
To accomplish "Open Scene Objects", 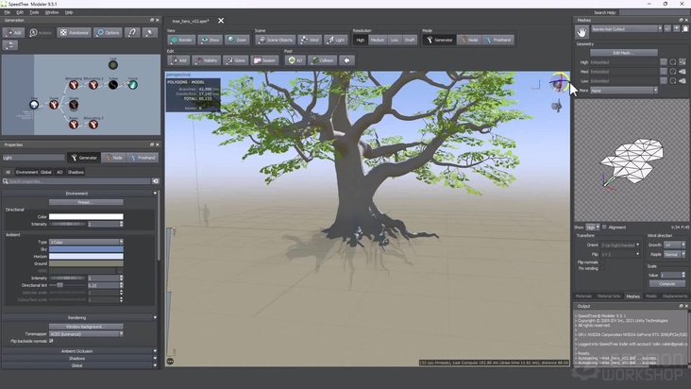I will click(x=276, y=40).
